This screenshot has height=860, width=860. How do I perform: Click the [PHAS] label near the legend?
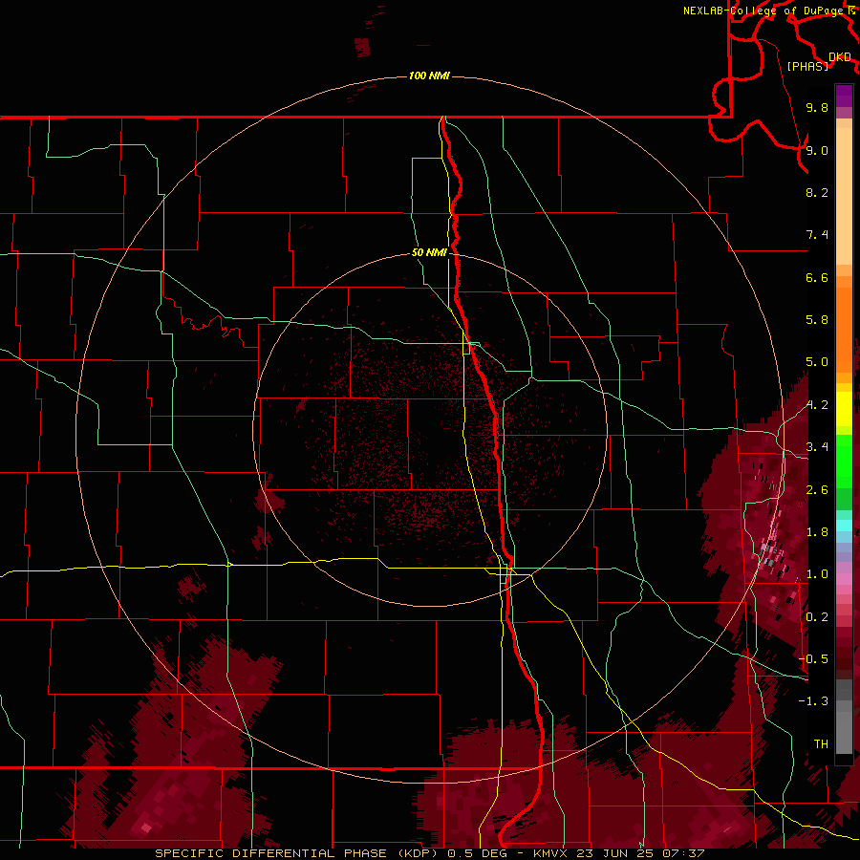tap(807, 66)
